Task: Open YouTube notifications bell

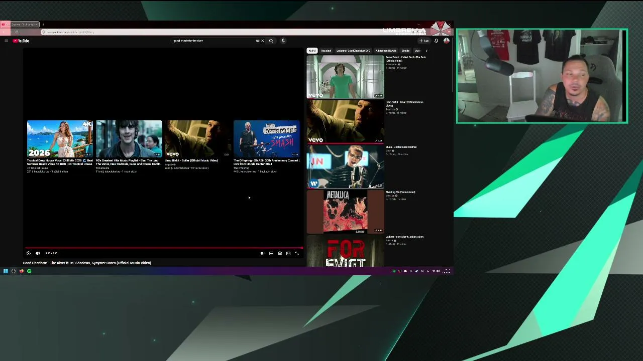Action: pyautogui.click(x=436, y=41)
